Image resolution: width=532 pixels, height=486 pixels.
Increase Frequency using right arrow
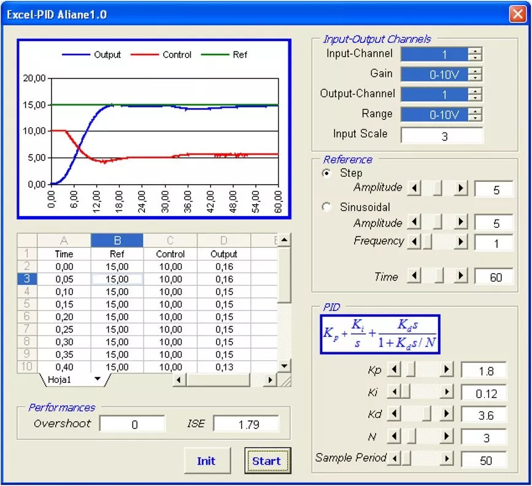click(x=461, y=242)
